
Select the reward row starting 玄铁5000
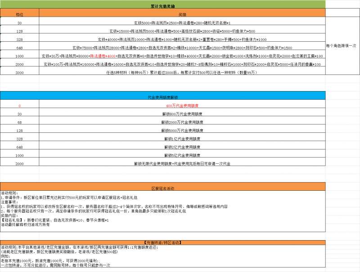point(181,23)
